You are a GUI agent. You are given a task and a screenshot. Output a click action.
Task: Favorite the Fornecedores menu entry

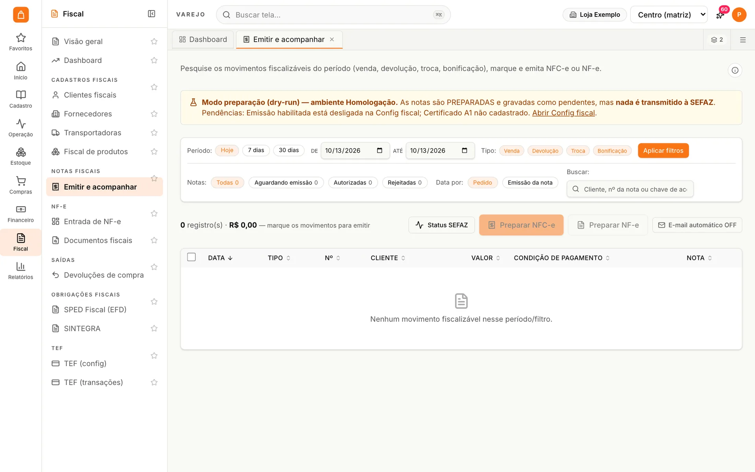pos(154,114)
